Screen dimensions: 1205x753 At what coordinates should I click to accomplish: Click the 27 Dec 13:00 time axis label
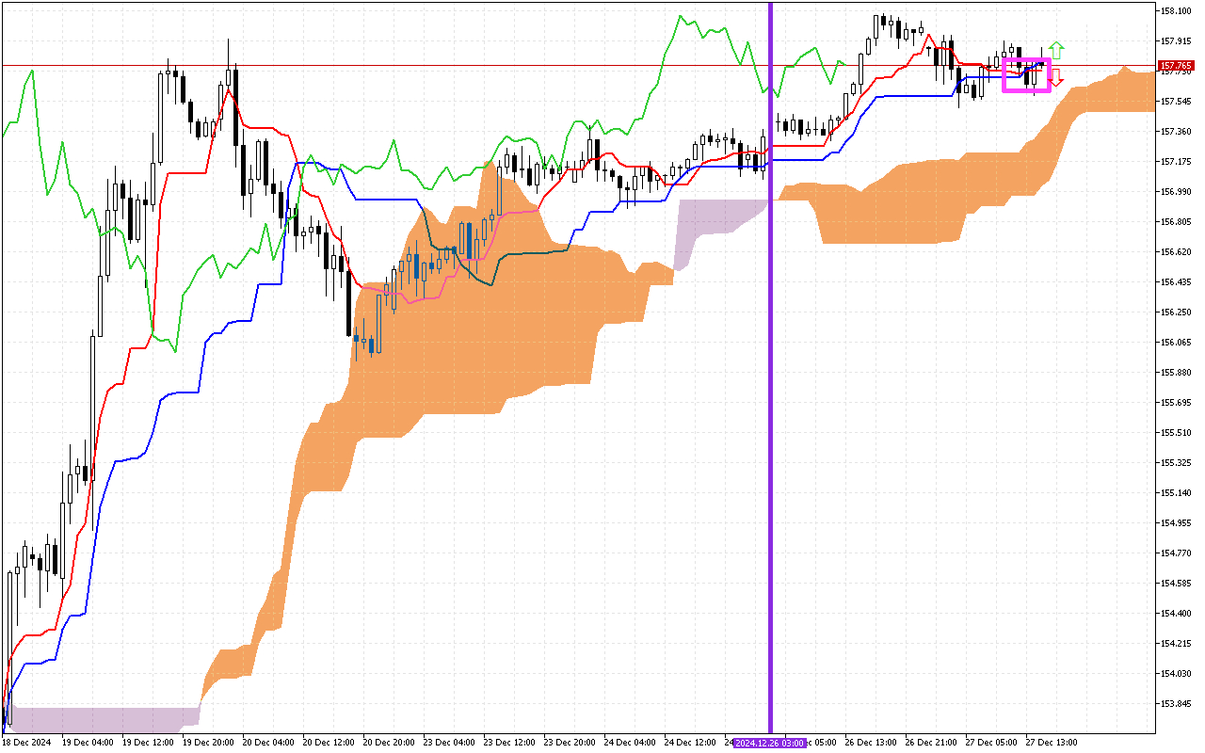1052,743
